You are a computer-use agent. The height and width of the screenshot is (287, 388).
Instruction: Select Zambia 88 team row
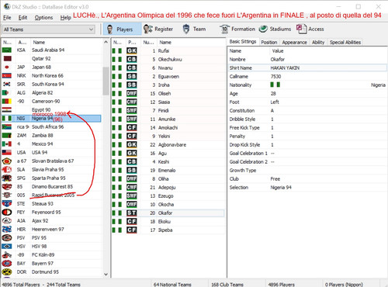point(51,135)
